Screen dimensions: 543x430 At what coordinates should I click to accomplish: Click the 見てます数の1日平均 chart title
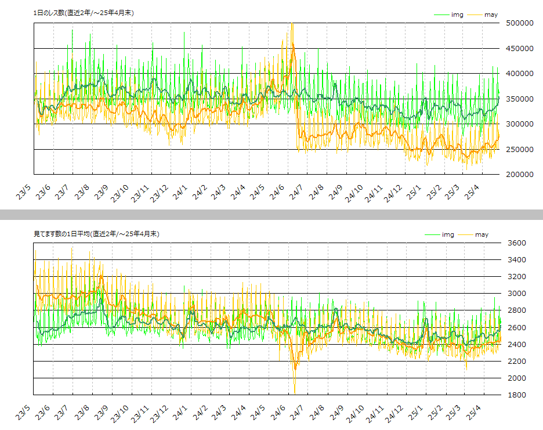pos(96,233)
